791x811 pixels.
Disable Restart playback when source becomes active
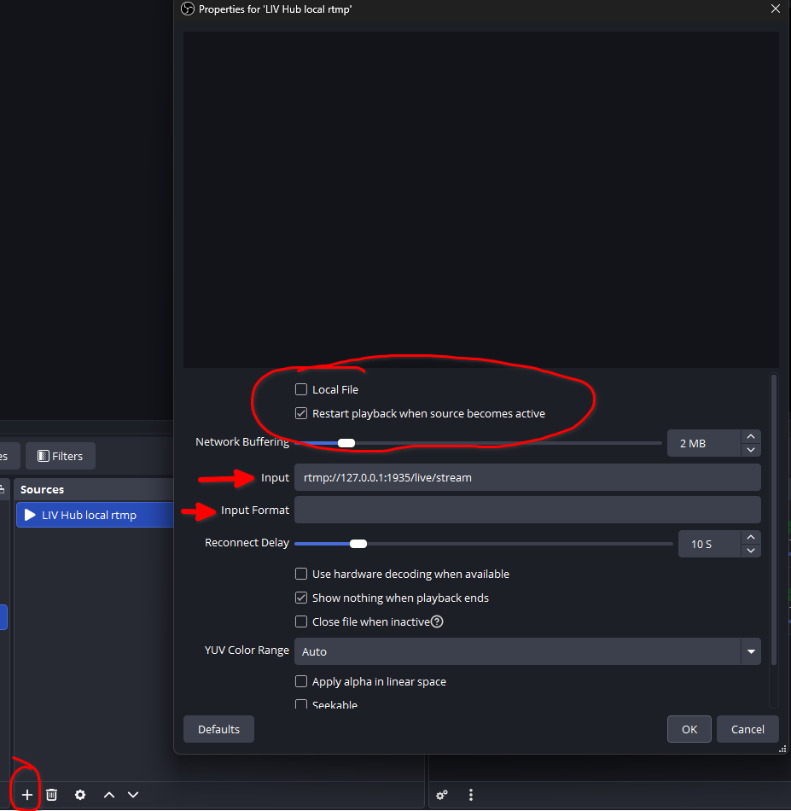point(300,413)
